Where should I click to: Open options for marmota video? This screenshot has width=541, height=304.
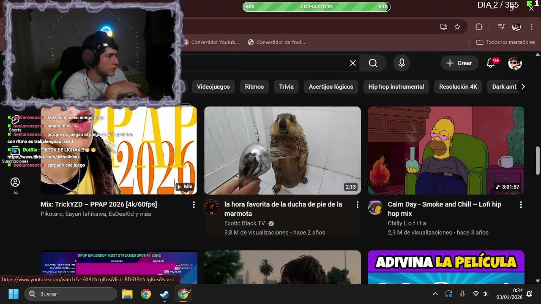[357, 205]
